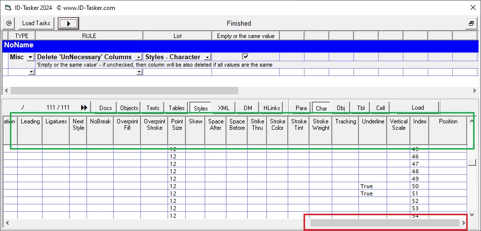The height and width of the screenshot is (231, 481).
Task: Click the Stroke Color column header
Action: click(x=278, y=130)
